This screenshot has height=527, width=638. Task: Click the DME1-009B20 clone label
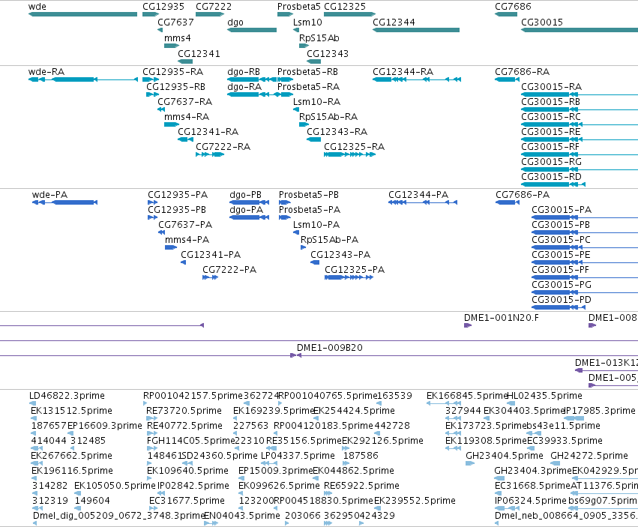pos(330,348)
